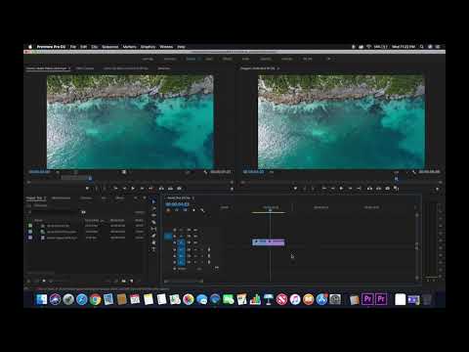Image resolution: width=469 pixels, height=352 pixels.
Task: Click the timeline horizontal zoom scroll bar
Action: (x=184, y=281)
